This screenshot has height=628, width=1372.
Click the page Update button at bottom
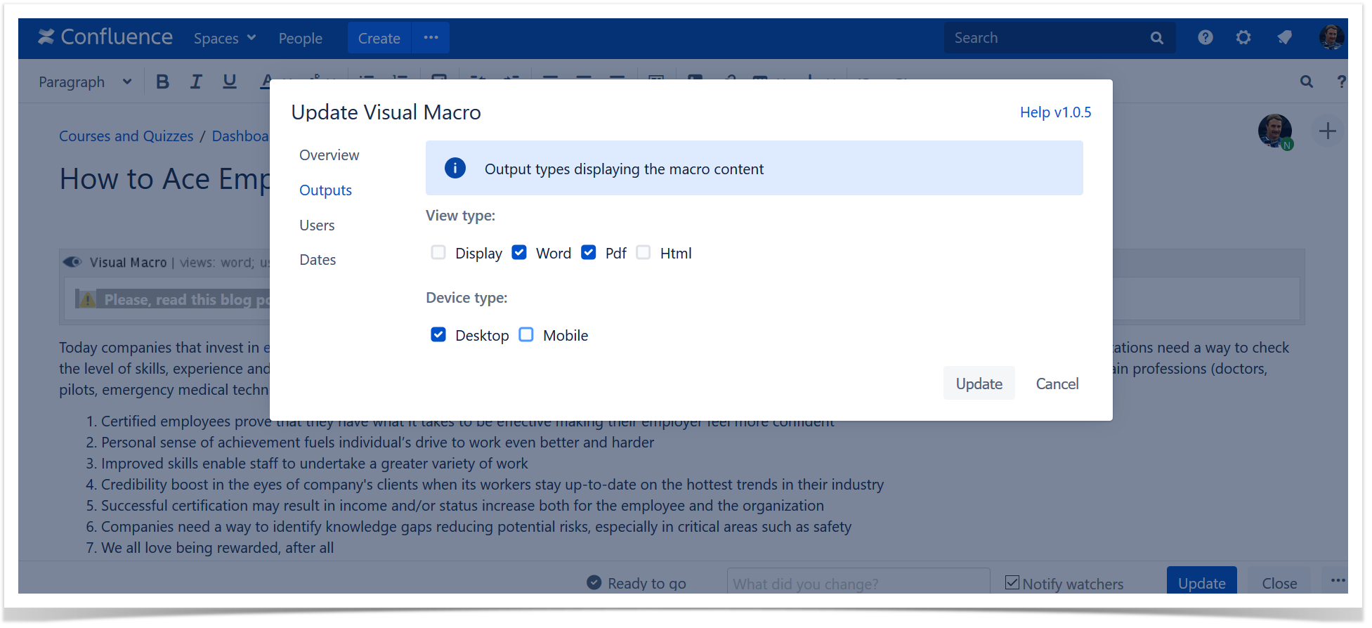tap(1201, 582)
